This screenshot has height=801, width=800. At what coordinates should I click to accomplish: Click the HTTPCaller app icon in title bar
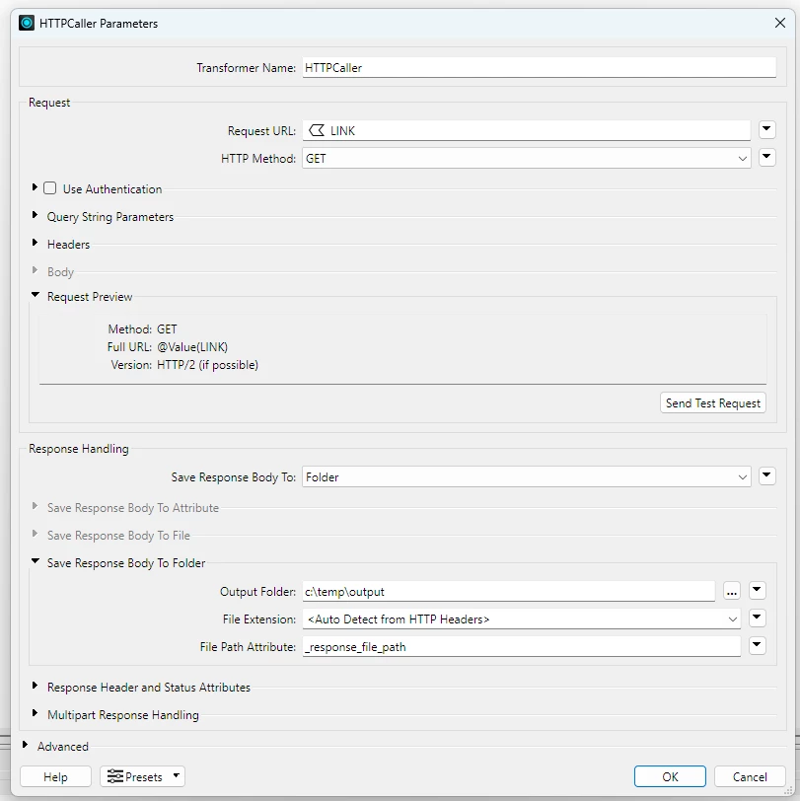27,24
